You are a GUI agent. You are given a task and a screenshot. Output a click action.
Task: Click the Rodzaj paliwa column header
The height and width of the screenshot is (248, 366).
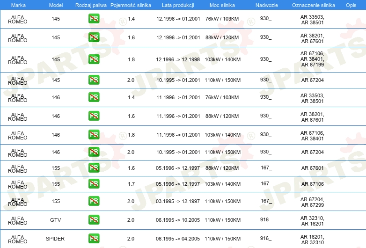pyautogui.click(x=91, y=5)
